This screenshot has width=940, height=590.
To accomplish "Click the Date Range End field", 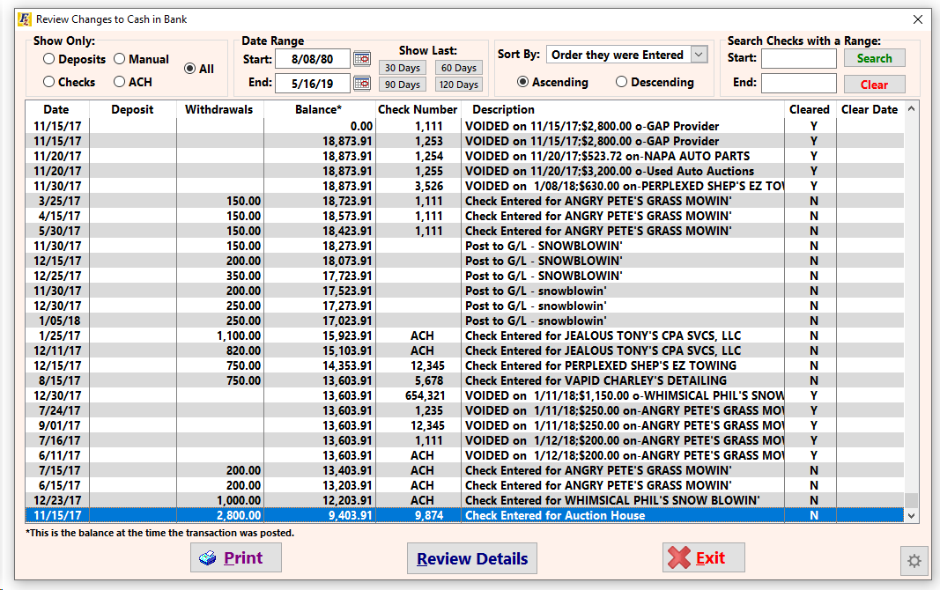I will (313, 84).
